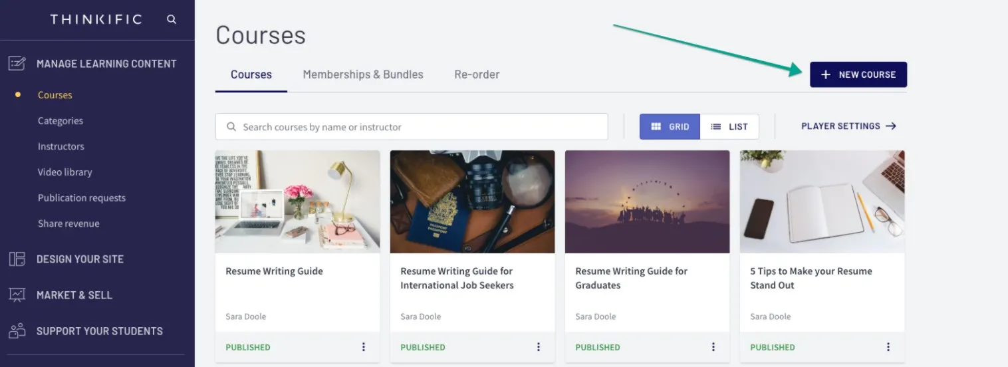The height and width of the screenshot is (367, 1008).
Task: Switch to List view
Action: tap(729, 126)
